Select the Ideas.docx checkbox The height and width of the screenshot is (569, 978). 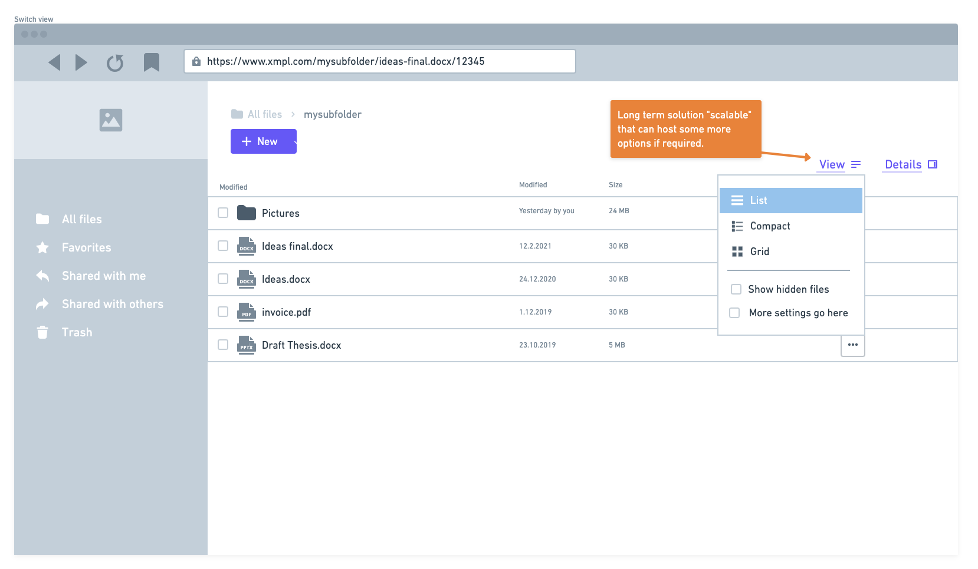(223, 279)
